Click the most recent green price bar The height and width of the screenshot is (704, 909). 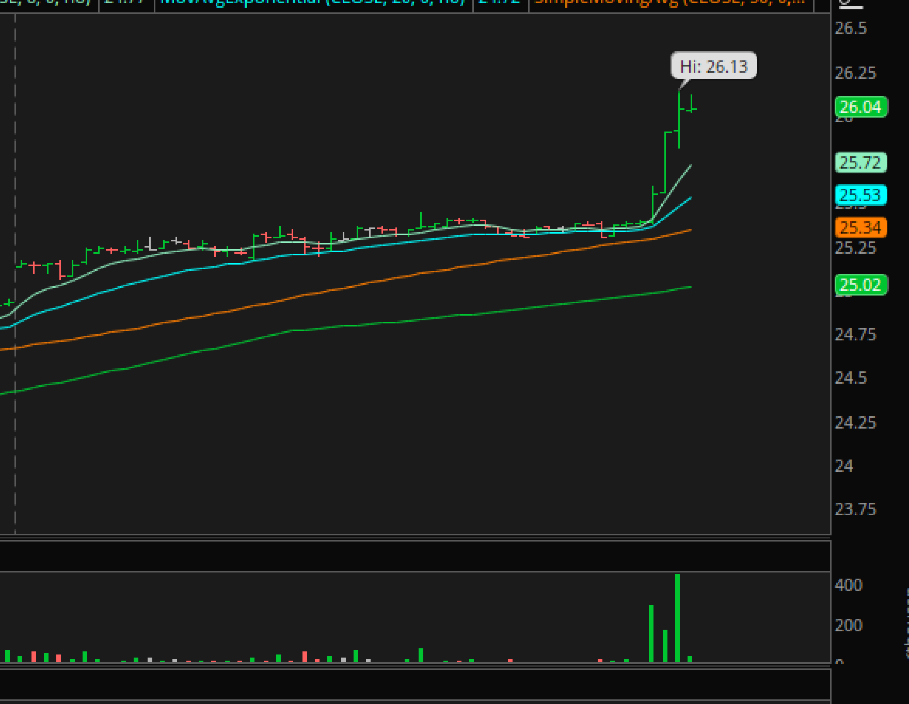click(x=691, y=103)
